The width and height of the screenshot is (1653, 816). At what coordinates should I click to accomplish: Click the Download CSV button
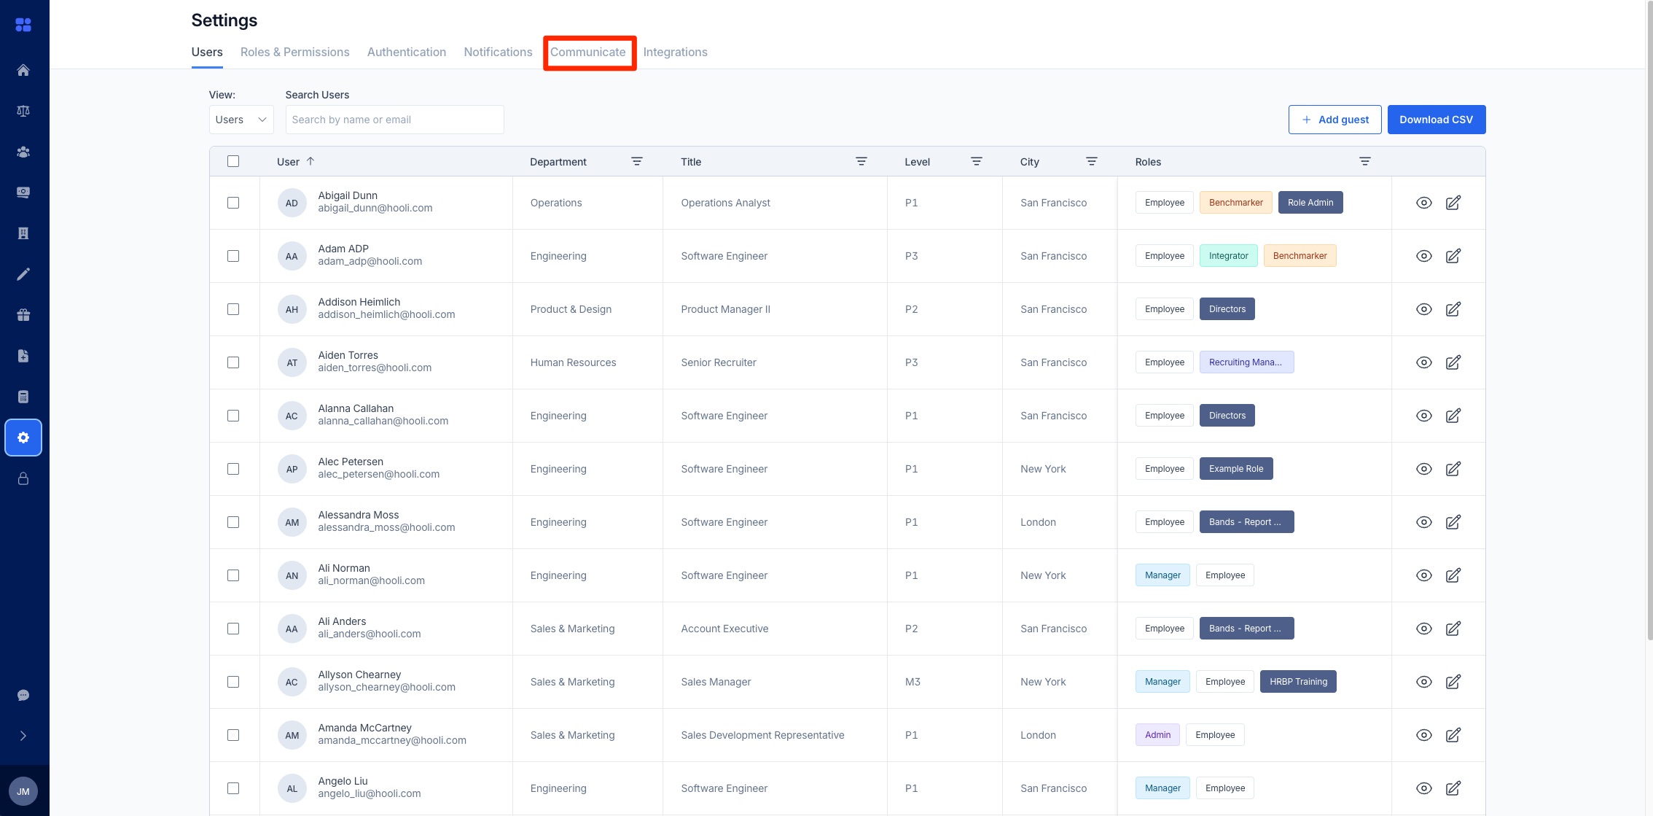(1436, 120)
